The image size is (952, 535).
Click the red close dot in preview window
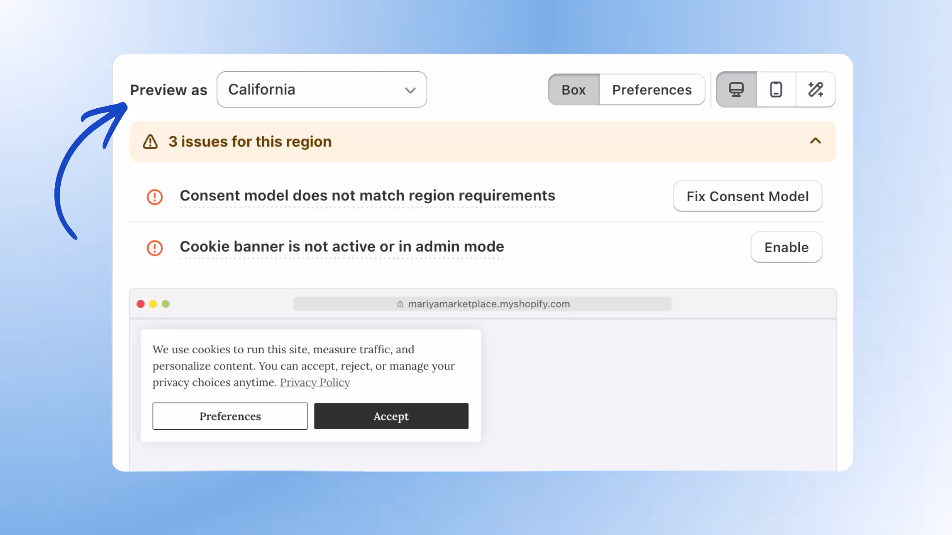[141, 304]
